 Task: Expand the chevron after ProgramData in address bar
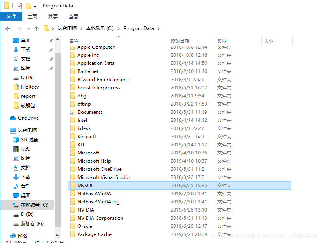click(159, 28)
